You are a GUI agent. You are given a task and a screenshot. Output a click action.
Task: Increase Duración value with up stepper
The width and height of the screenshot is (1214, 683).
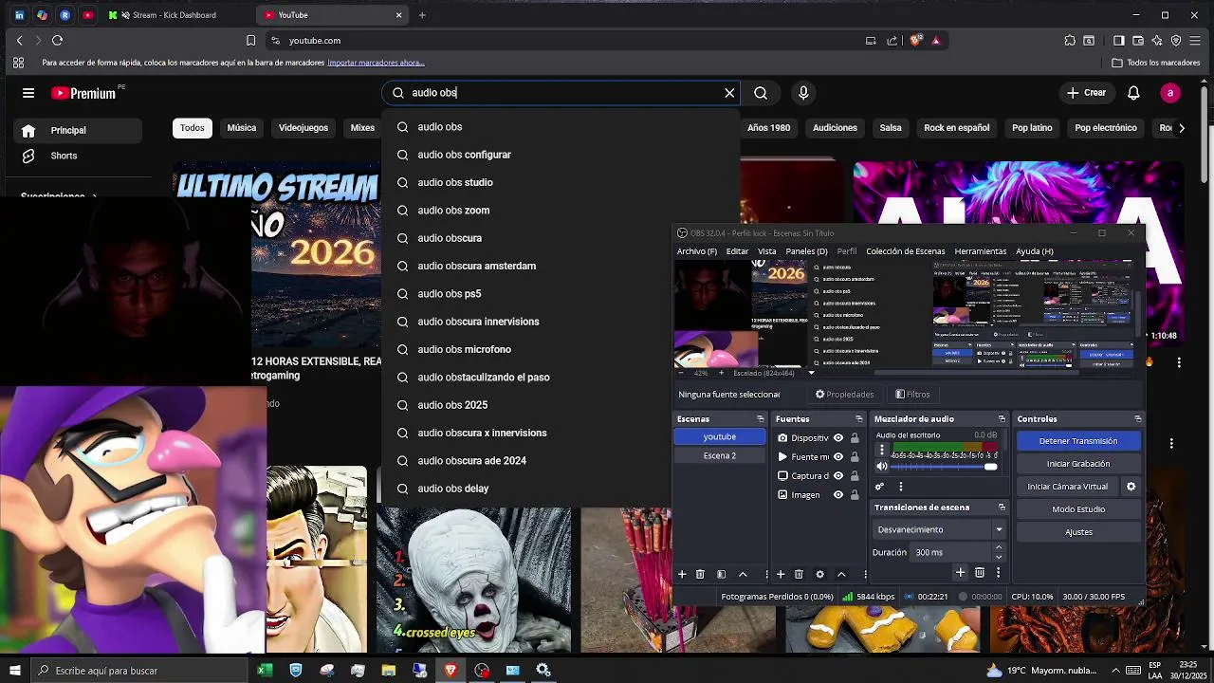[x=999, y=548]
